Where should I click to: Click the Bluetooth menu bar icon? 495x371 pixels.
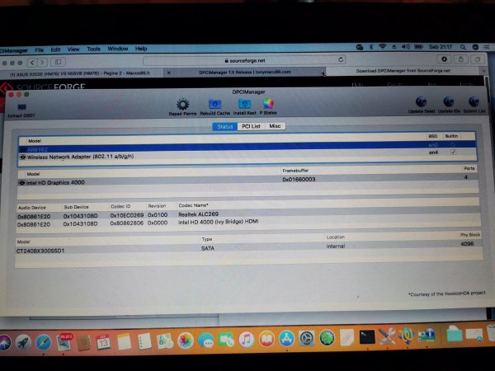tap(371, 47)
